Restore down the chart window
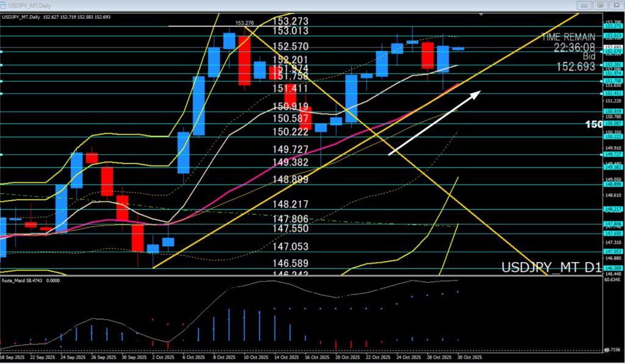Viewport: 625px width, 364px height. pyautogui.click(x=600, y=5)
